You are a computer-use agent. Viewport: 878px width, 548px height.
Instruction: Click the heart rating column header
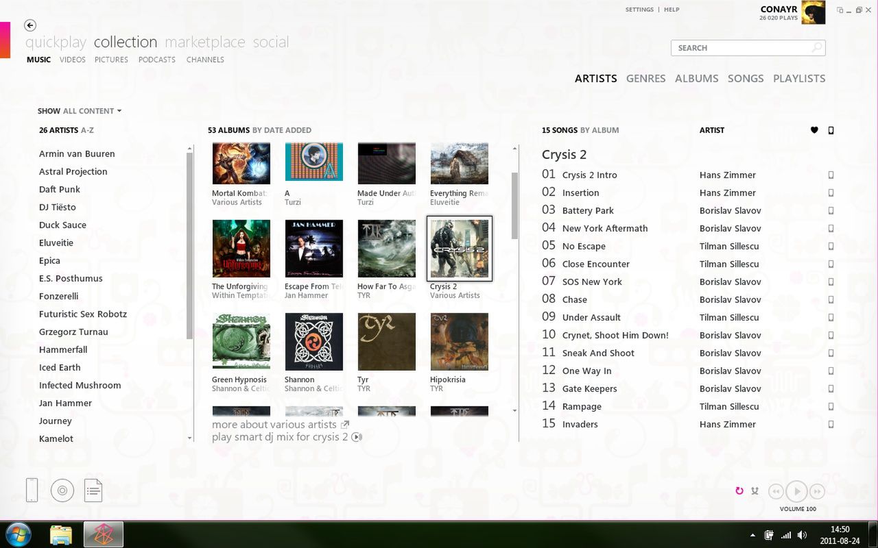pos(814,130)
